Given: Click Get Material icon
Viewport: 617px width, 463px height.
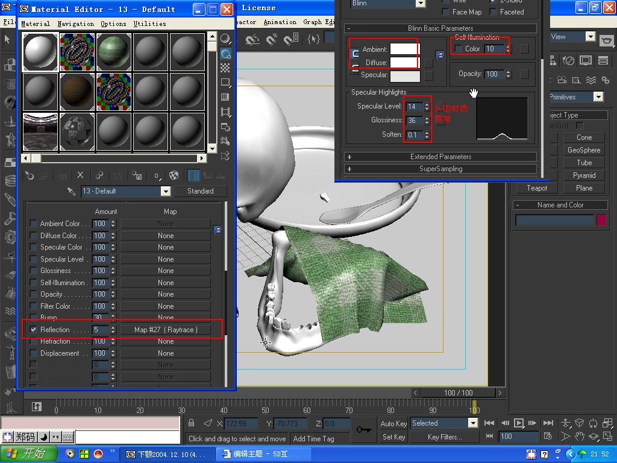Looking at the screenshot, I should (x=29, y=175).
